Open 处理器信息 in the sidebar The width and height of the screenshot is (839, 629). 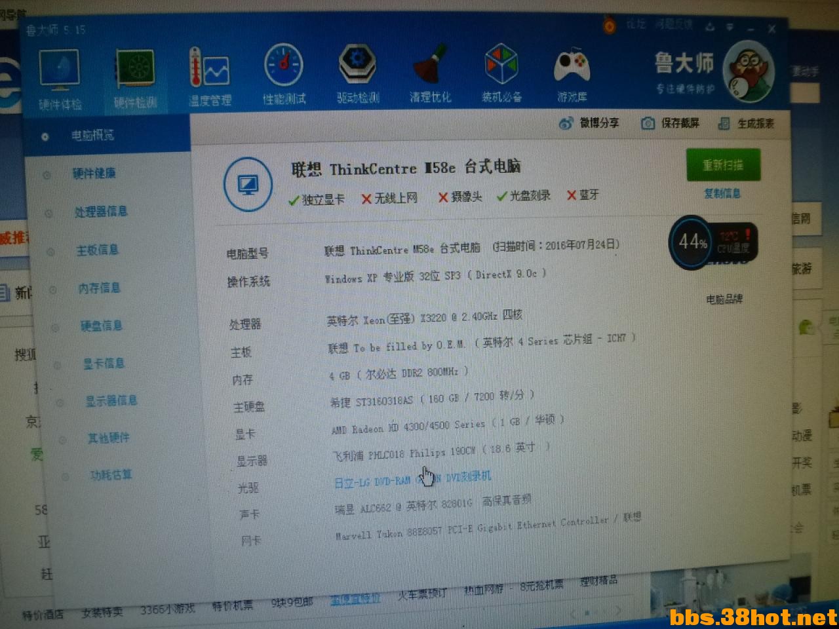click(x=100, y=211)
